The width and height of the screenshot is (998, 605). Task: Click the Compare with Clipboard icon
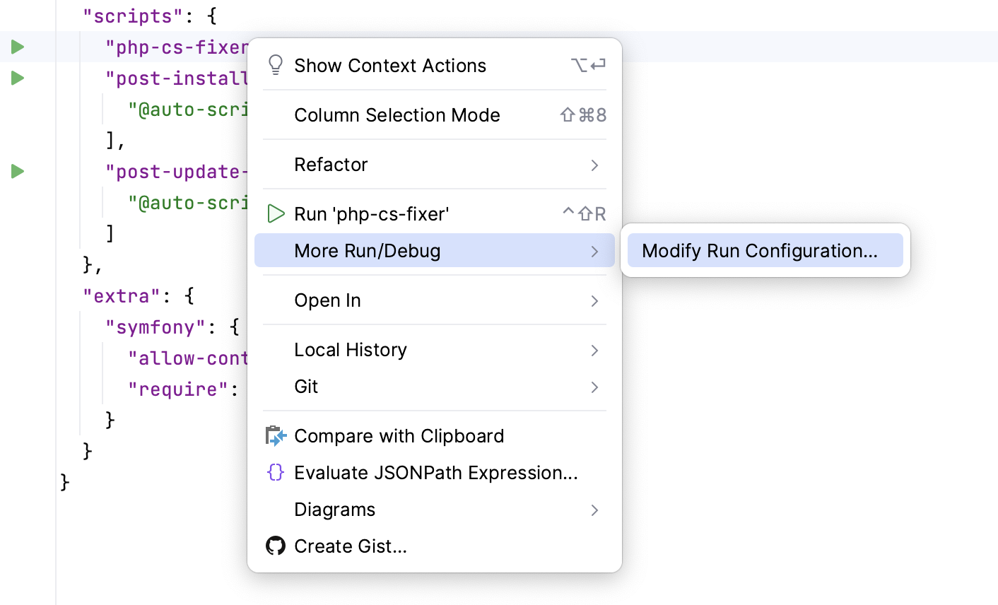tap(276, 435)
